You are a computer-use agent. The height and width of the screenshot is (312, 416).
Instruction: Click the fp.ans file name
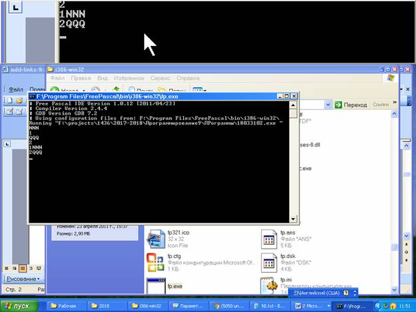click(287, 233)
